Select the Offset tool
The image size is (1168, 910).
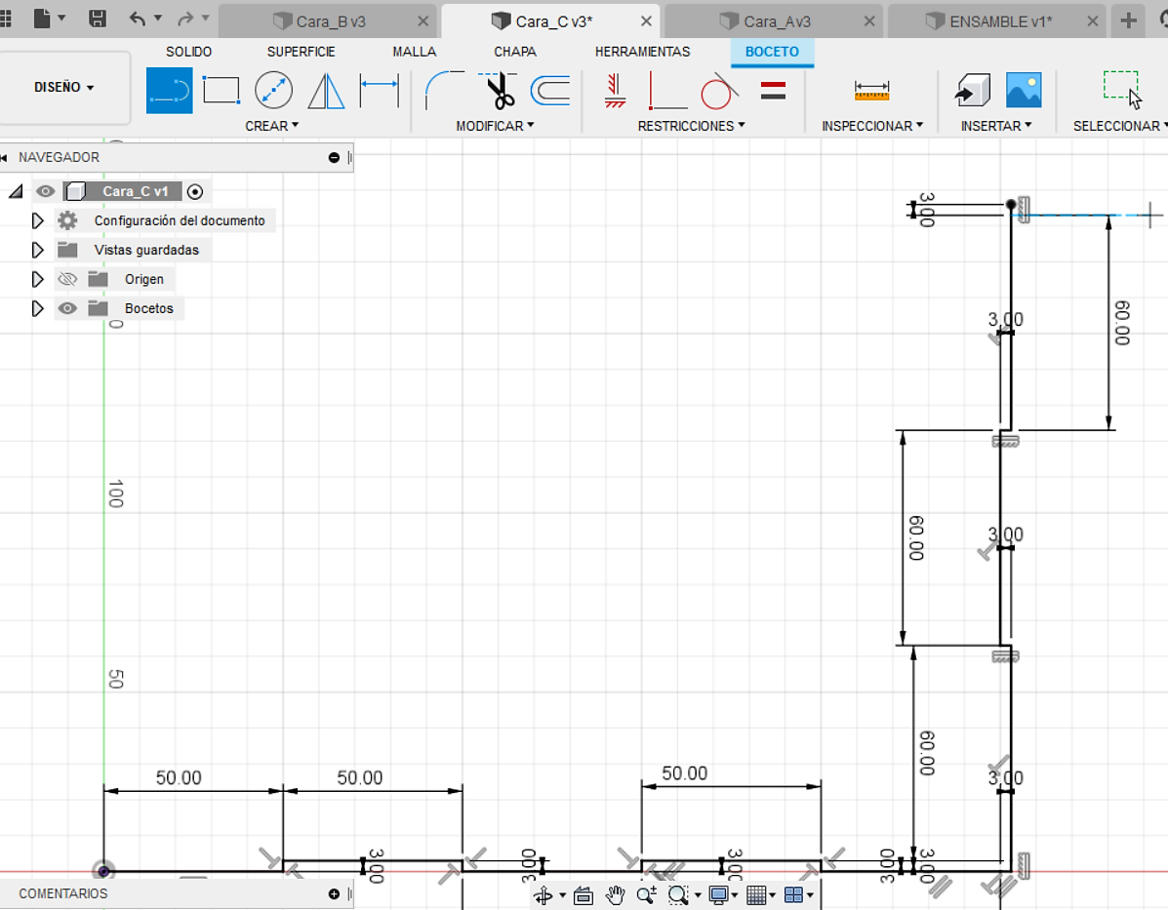coord(550,90)
